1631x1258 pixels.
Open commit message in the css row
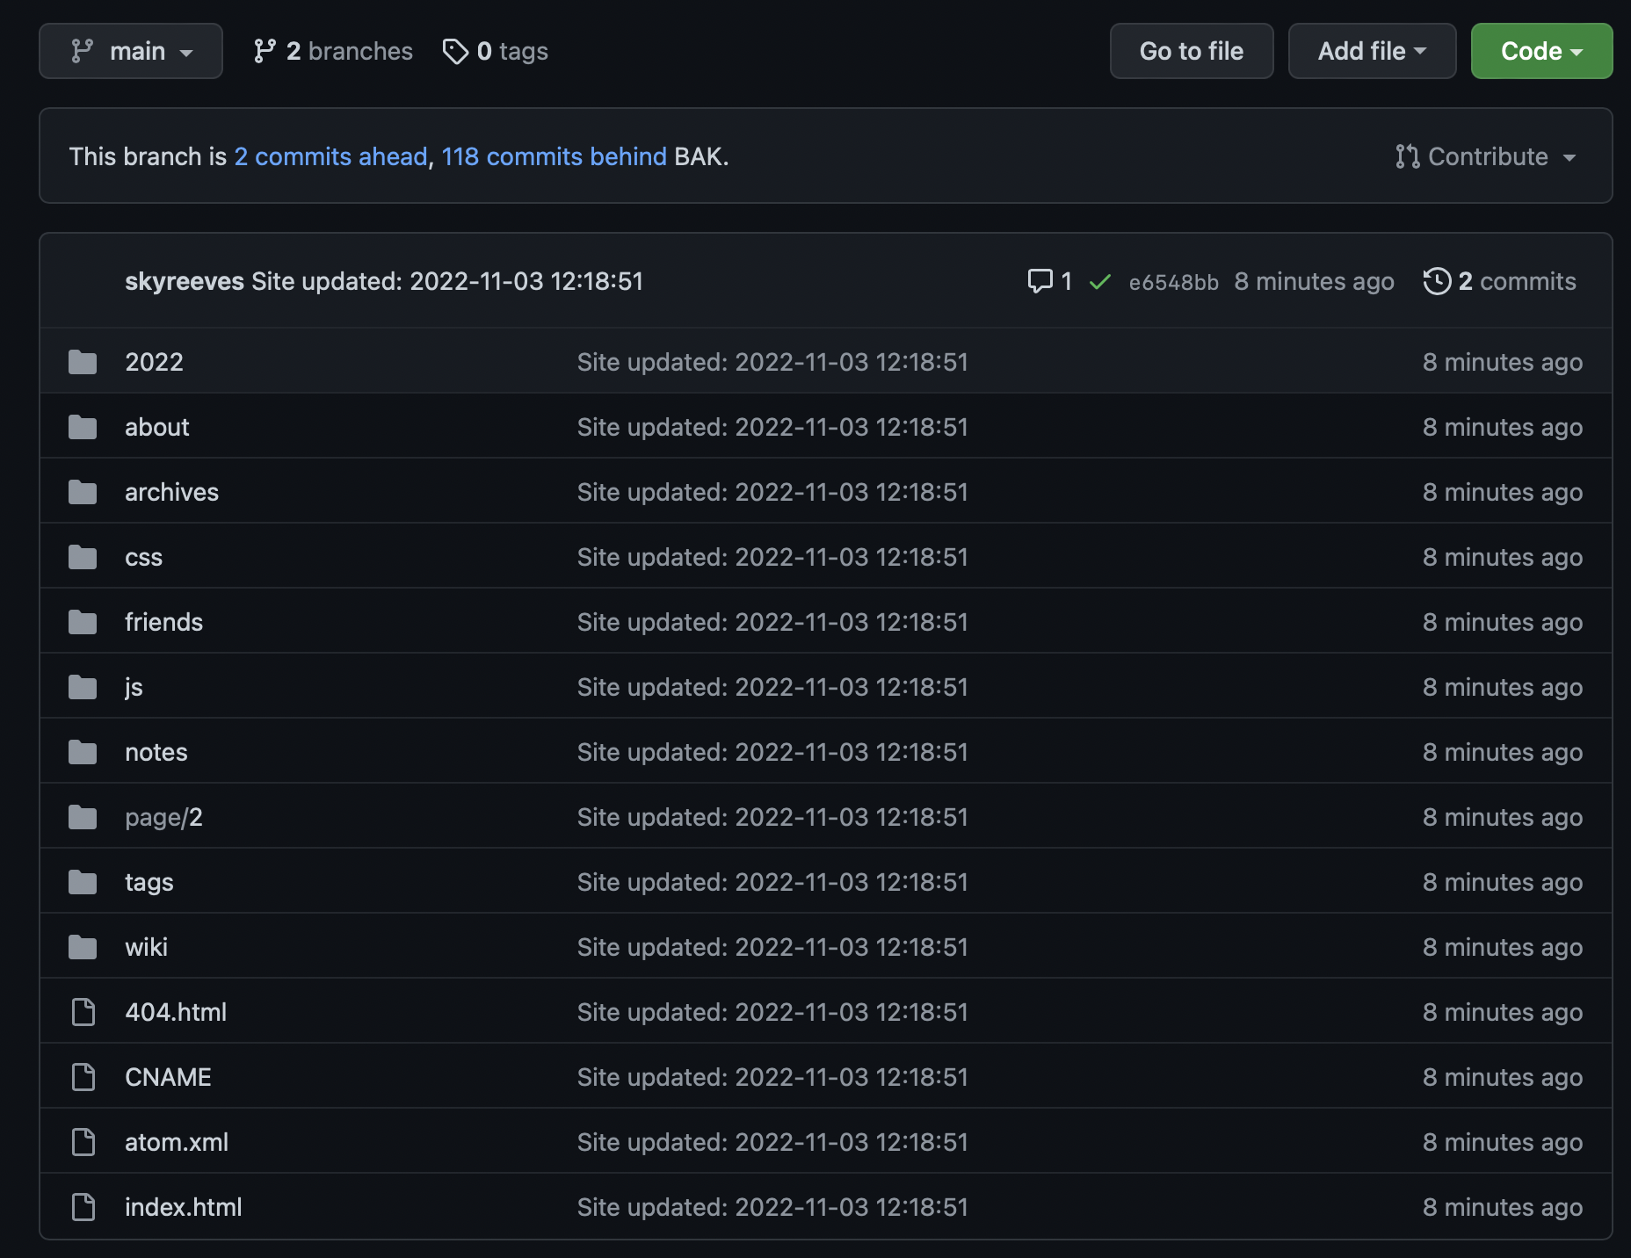(772, 557)
